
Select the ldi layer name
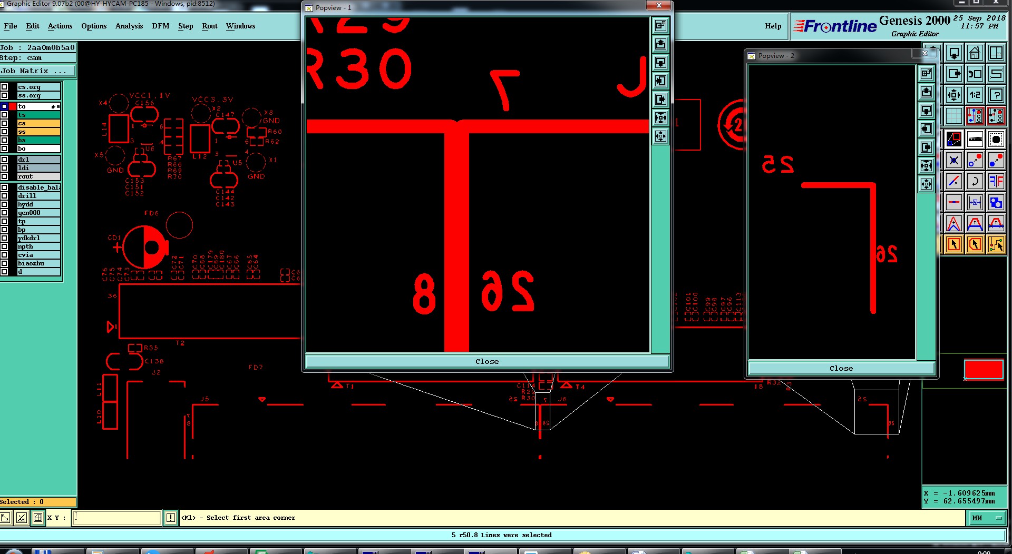pyautogui.click(x=39, y=168)
